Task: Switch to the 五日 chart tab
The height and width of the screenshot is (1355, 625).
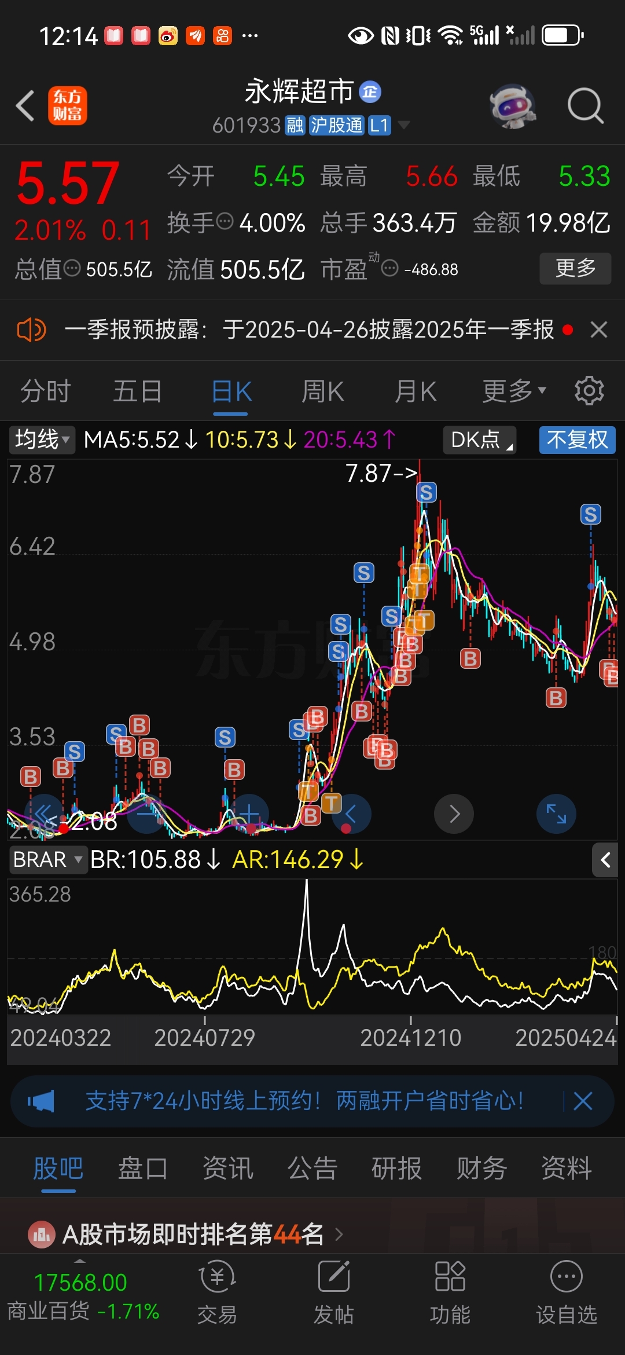Action: 138,391
